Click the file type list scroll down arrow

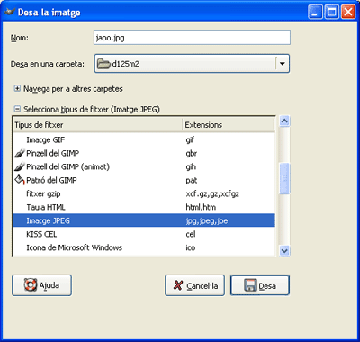coord(284,250)
